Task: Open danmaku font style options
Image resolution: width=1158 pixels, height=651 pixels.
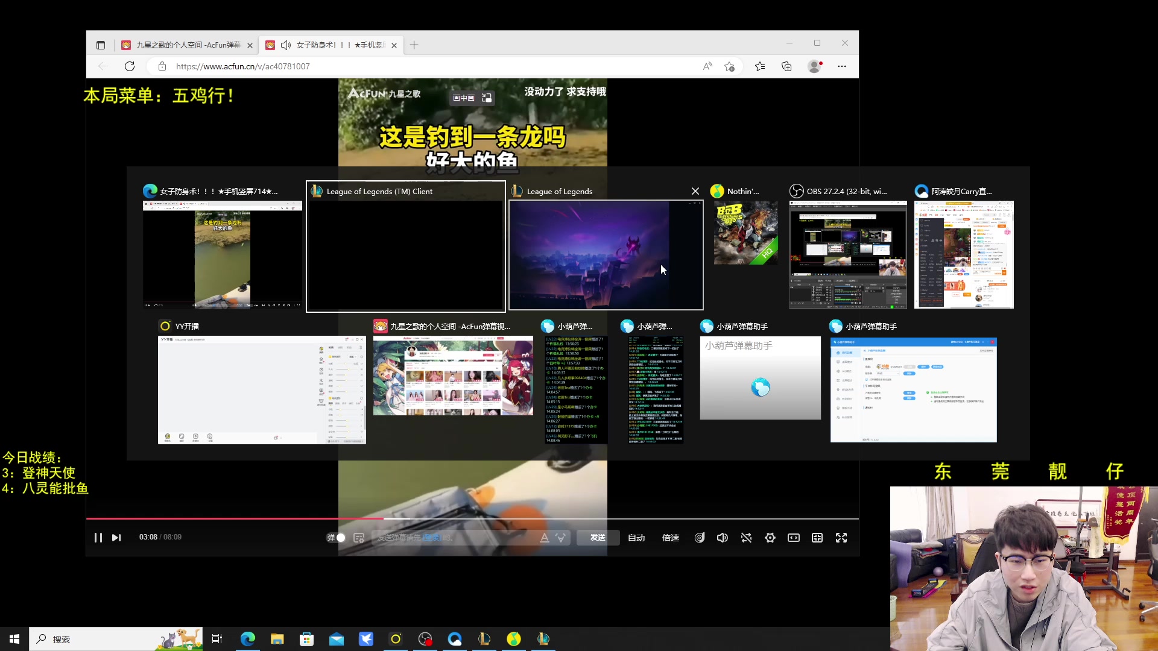Action: coord(544,538)
